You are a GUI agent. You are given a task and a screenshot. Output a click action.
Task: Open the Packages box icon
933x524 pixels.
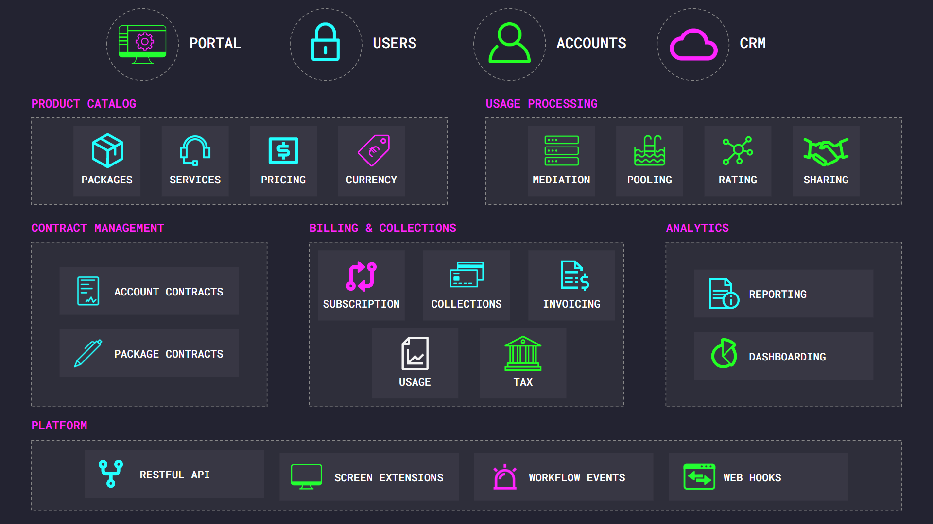click(107, 150)
